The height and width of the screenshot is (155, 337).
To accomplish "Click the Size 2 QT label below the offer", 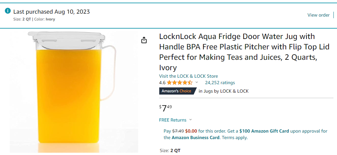I will (x=170, y=150).
